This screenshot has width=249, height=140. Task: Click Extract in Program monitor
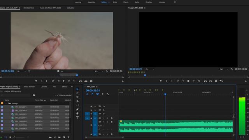point(210,81)
